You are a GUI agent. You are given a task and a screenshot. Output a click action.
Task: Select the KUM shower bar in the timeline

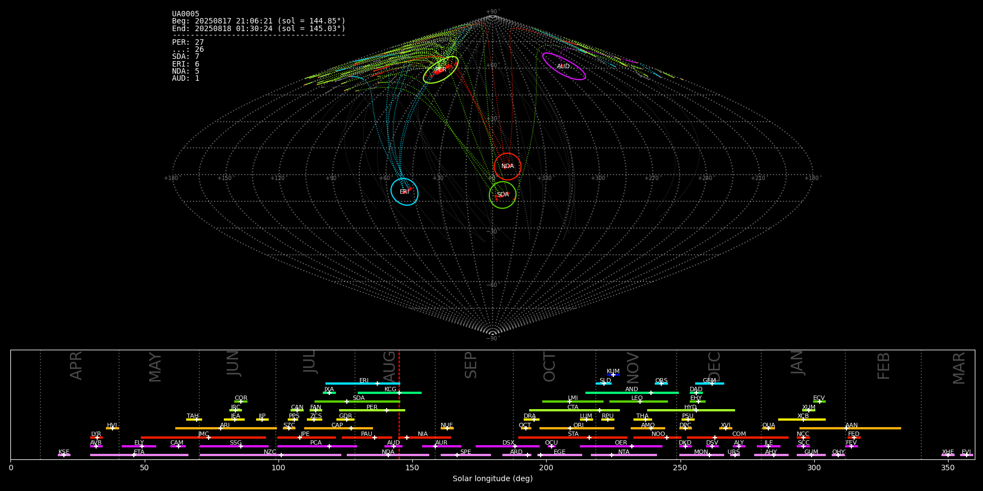613,375
